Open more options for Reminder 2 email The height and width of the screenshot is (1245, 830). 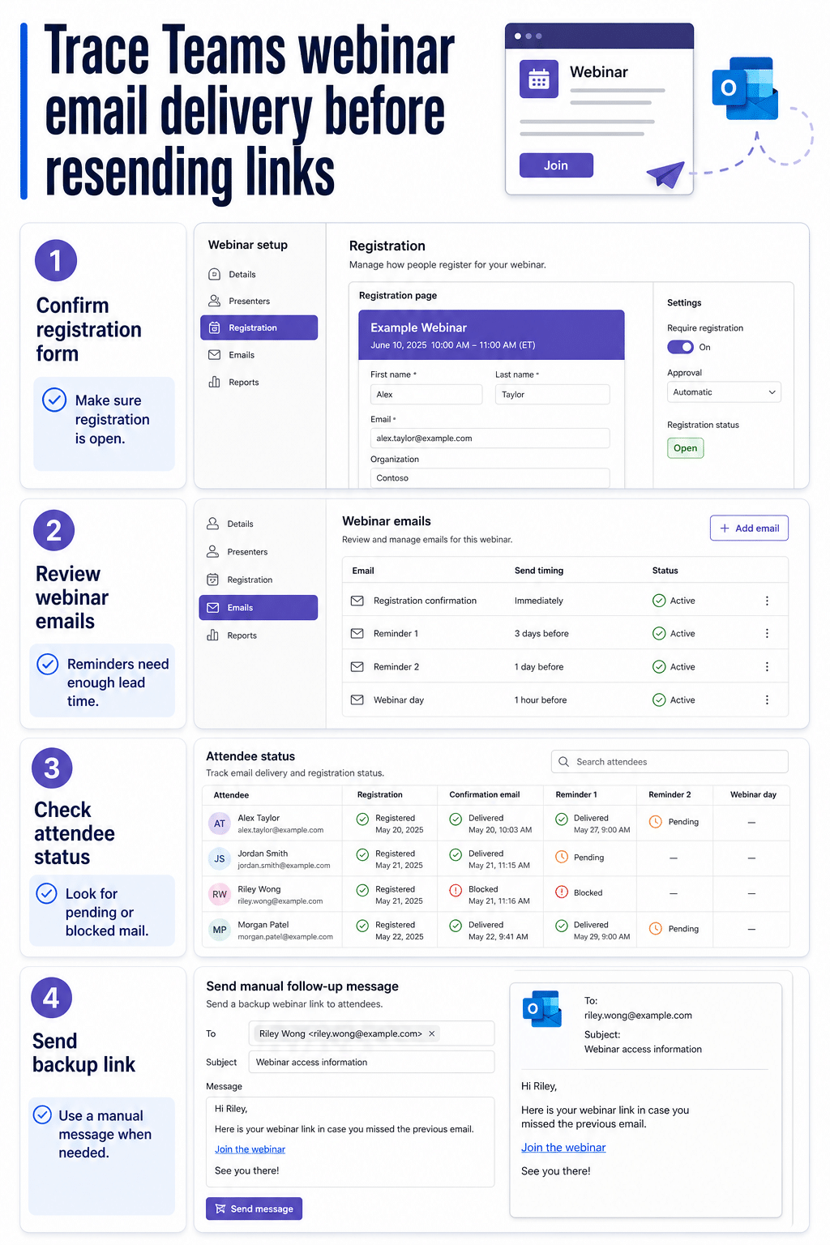(767, 667)
